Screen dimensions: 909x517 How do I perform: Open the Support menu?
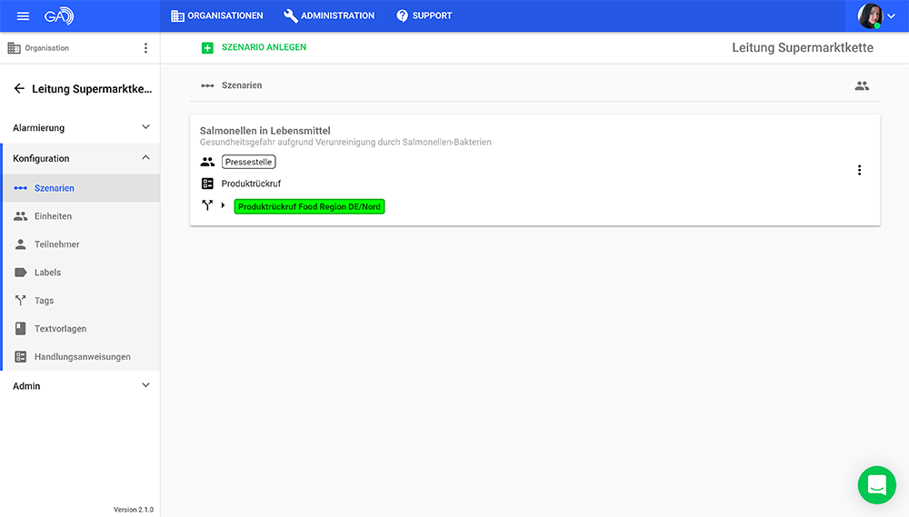[424, 15]
